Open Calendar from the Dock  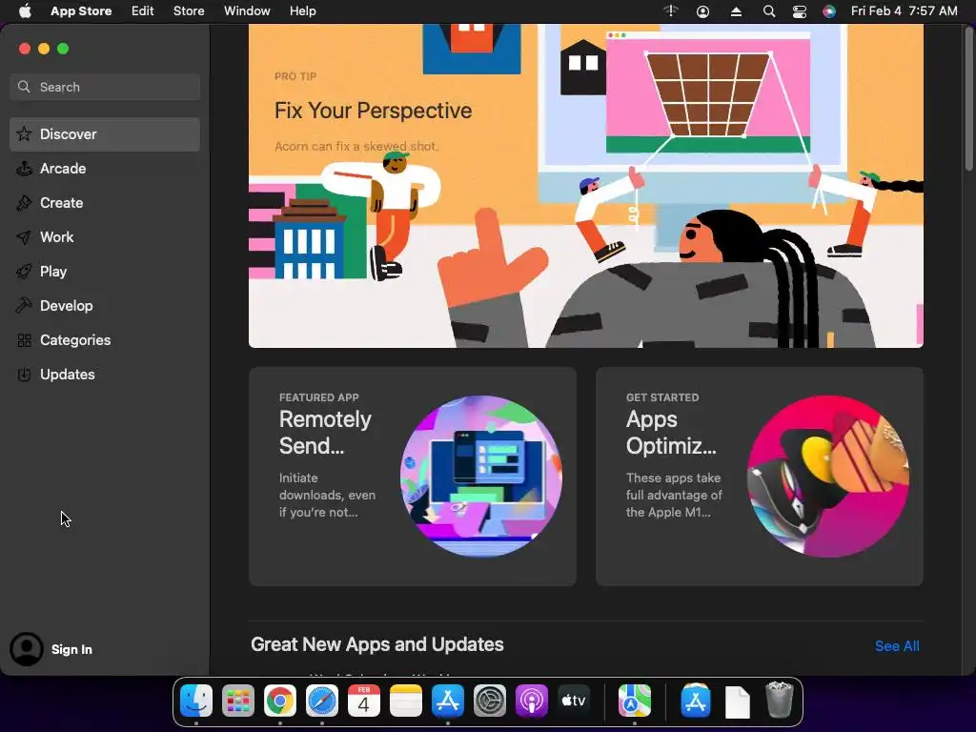pos(364,701)
